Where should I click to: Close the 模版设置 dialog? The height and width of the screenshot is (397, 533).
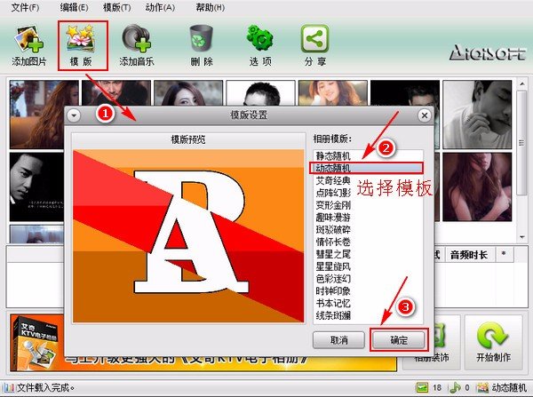pos(425,115)
